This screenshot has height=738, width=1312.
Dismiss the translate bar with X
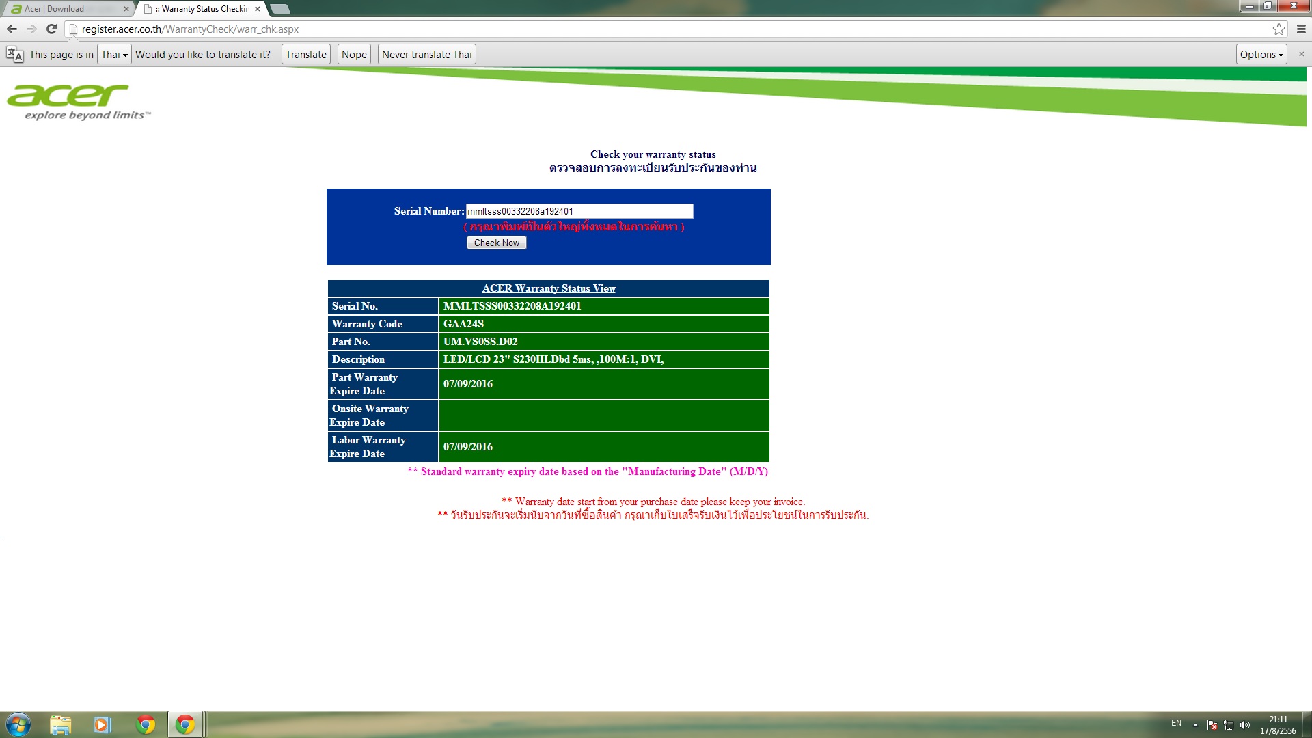(1301, 54)
